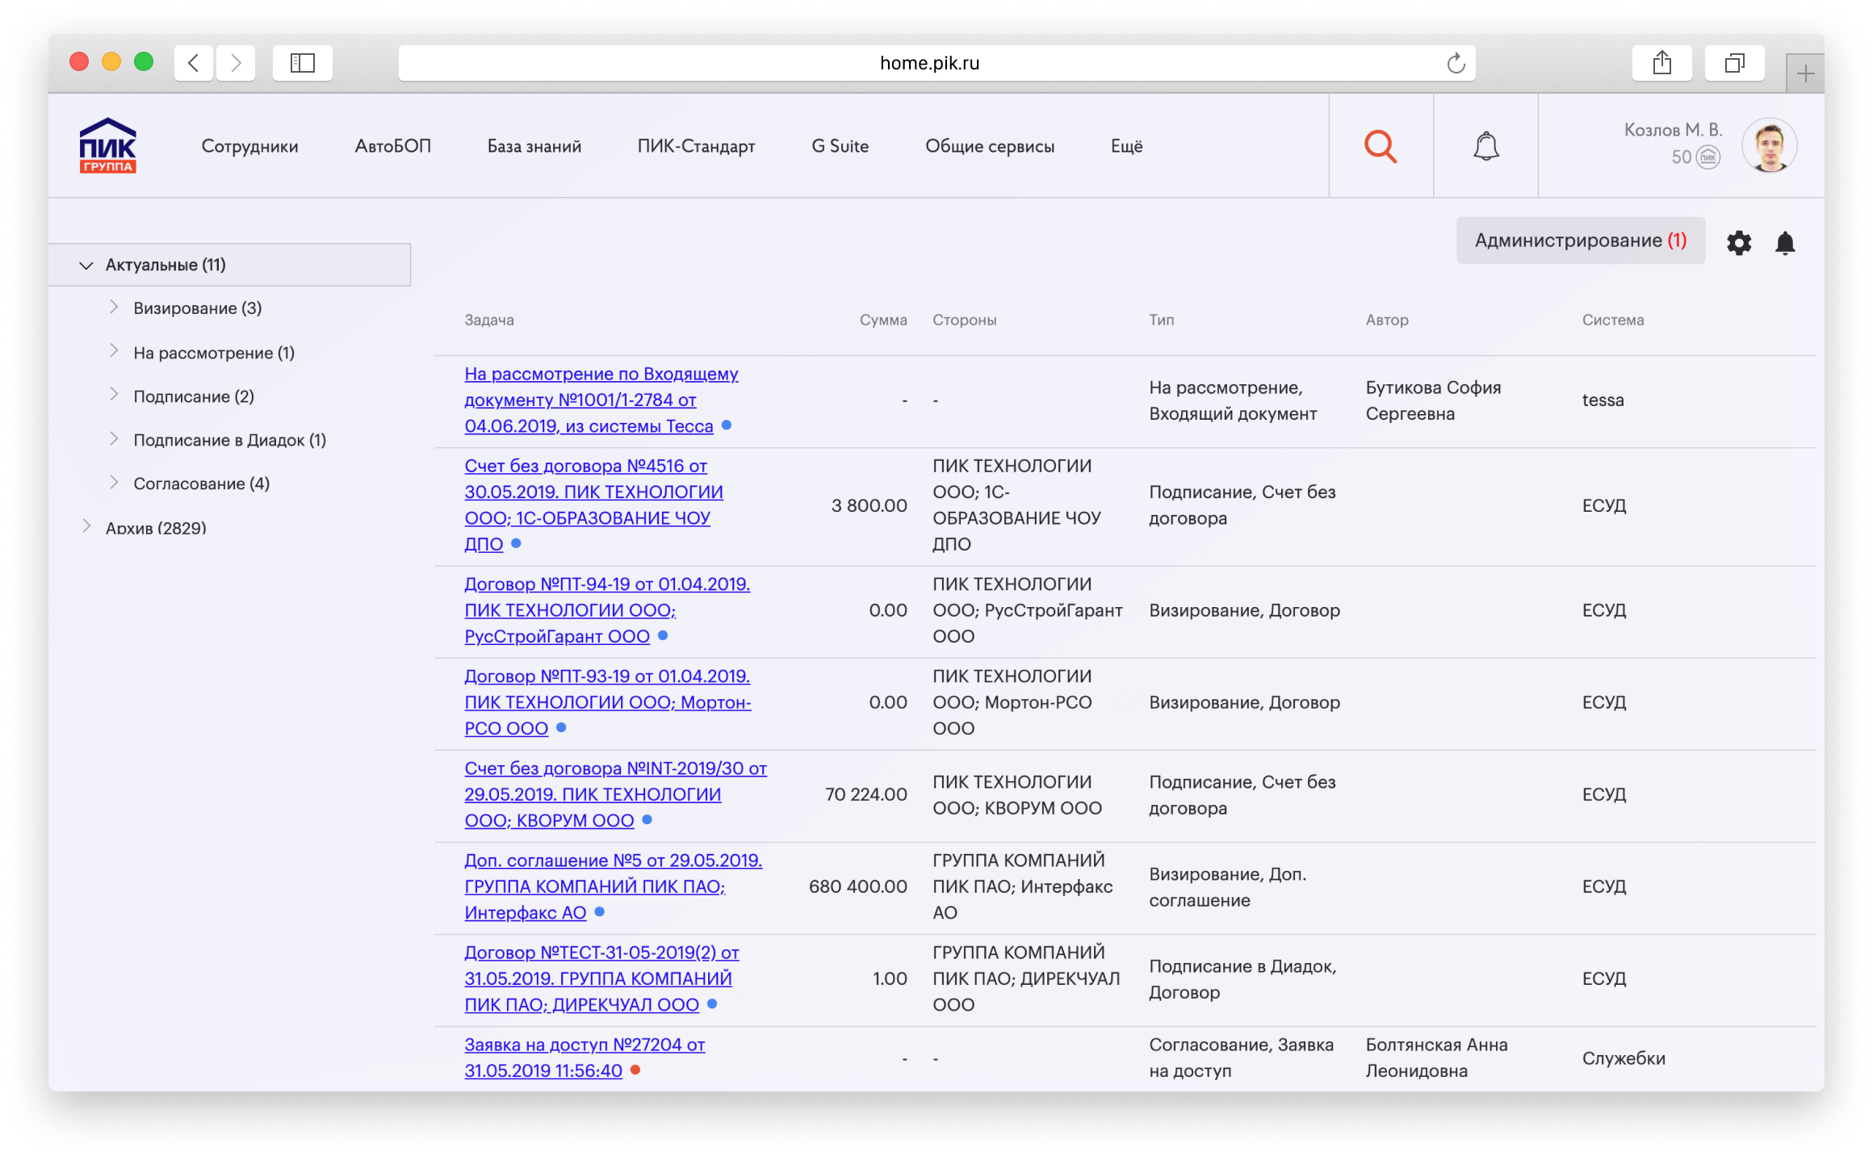Click the 70 224.00 amount cell
The width and height of the screenshot is (1873, 1156).
[866, 794]
